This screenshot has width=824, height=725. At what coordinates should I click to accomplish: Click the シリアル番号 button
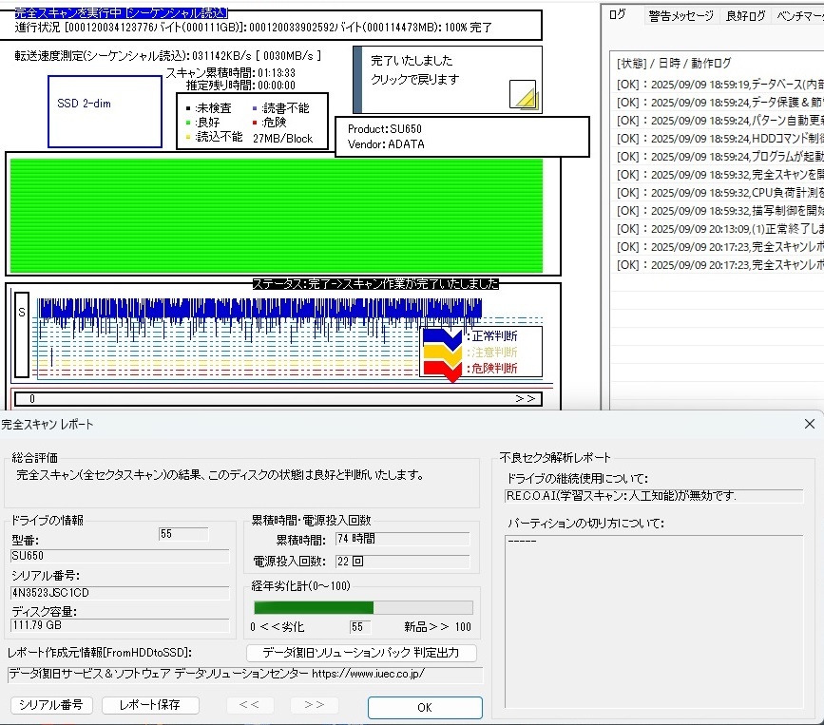coord(51,705)
